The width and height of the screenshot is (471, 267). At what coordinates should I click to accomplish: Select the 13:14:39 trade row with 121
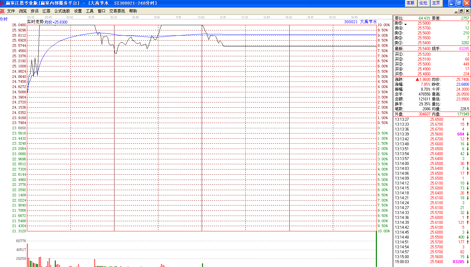[x=432, y=222]
